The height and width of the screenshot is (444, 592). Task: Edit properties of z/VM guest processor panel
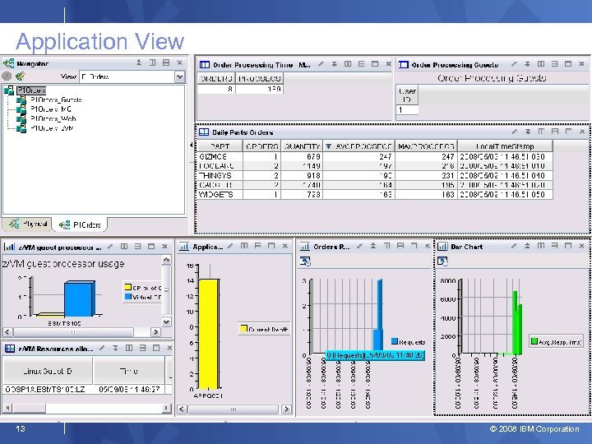point(110,247)
